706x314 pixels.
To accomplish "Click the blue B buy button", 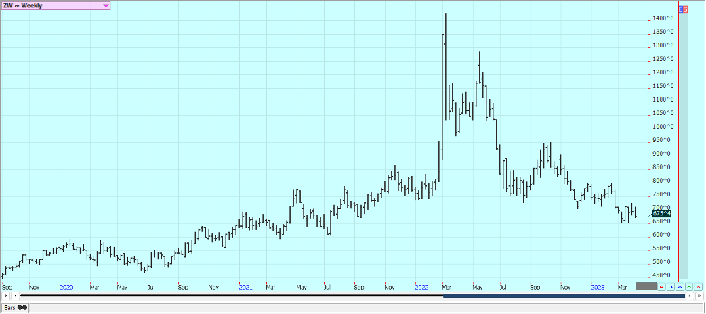I will click(681, 9).
